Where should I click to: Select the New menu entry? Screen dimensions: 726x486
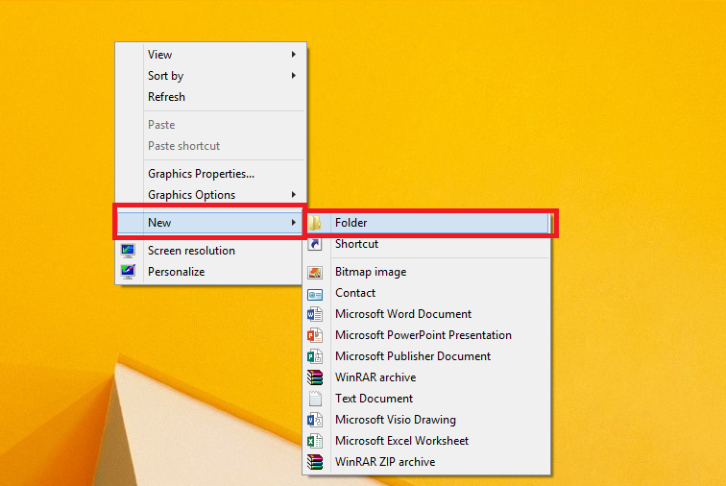click(x=209, y=223)
